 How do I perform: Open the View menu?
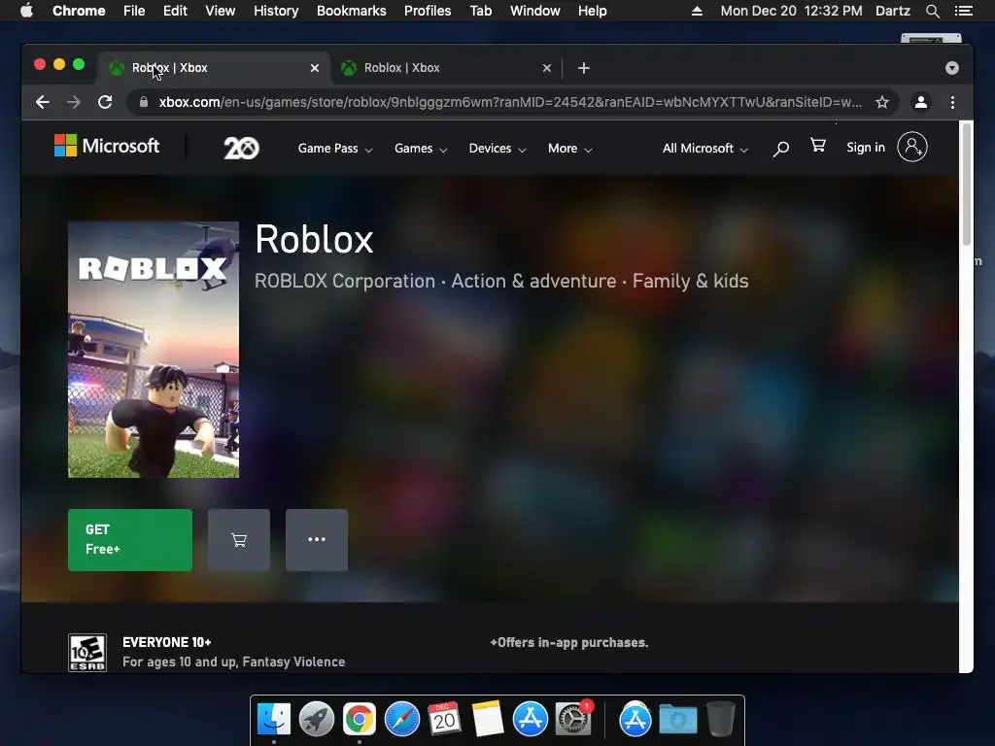(x=221, y=11)
